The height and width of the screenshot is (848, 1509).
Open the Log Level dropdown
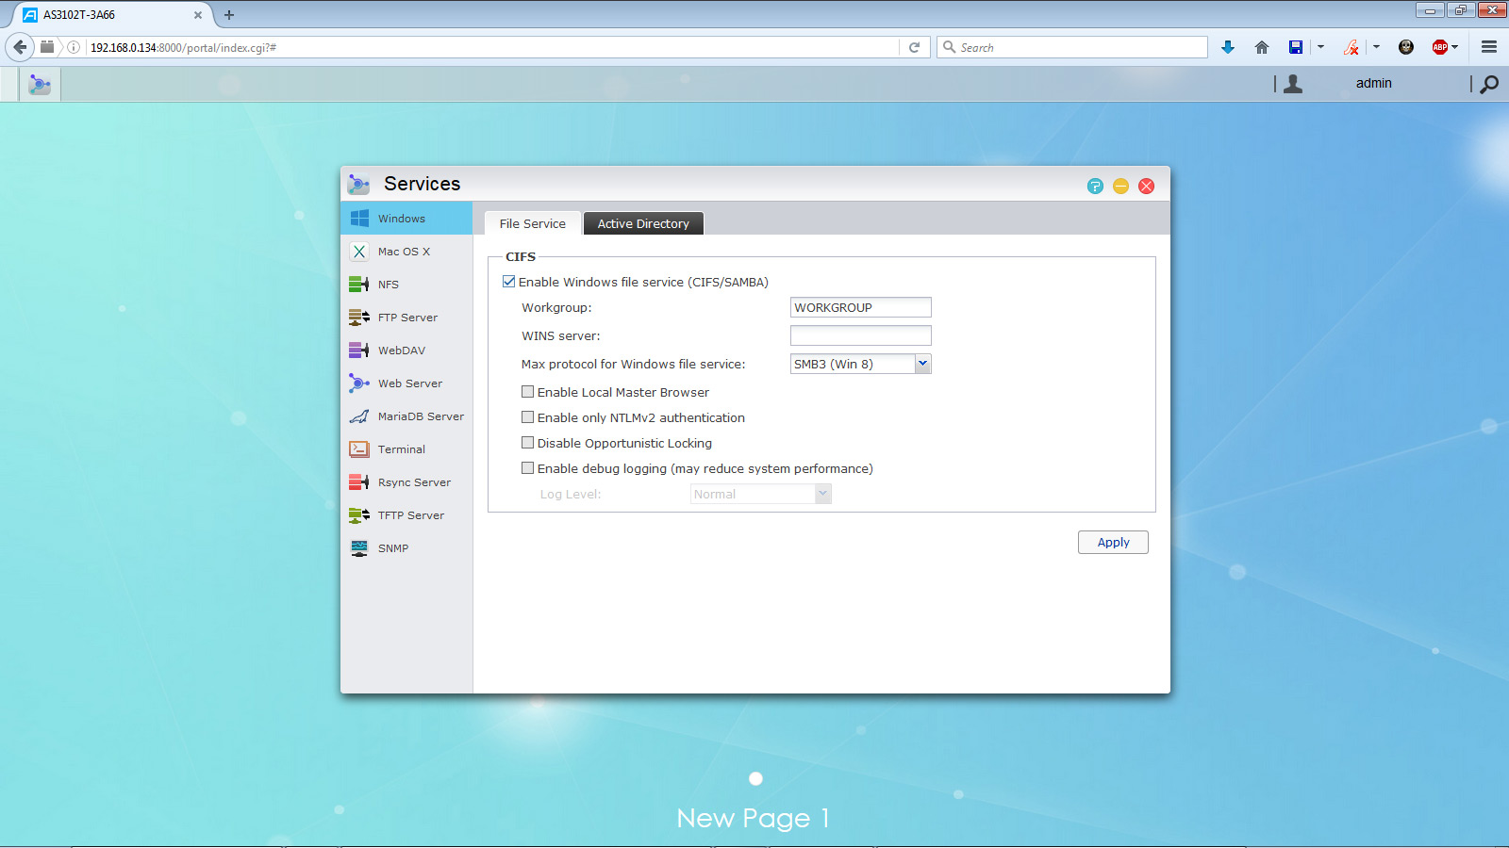click(761, 494)
